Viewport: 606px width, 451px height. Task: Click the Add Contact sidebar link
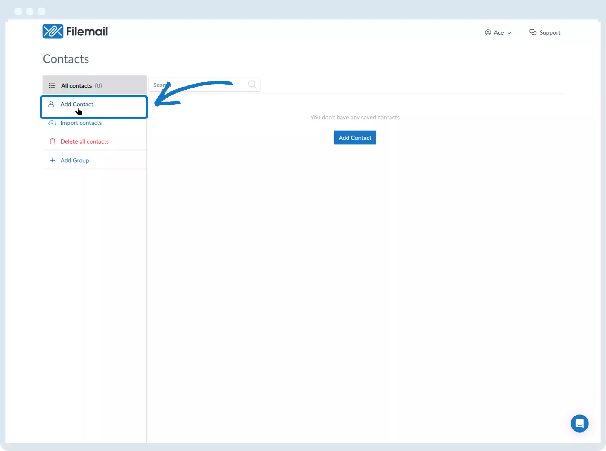point(77,104)
